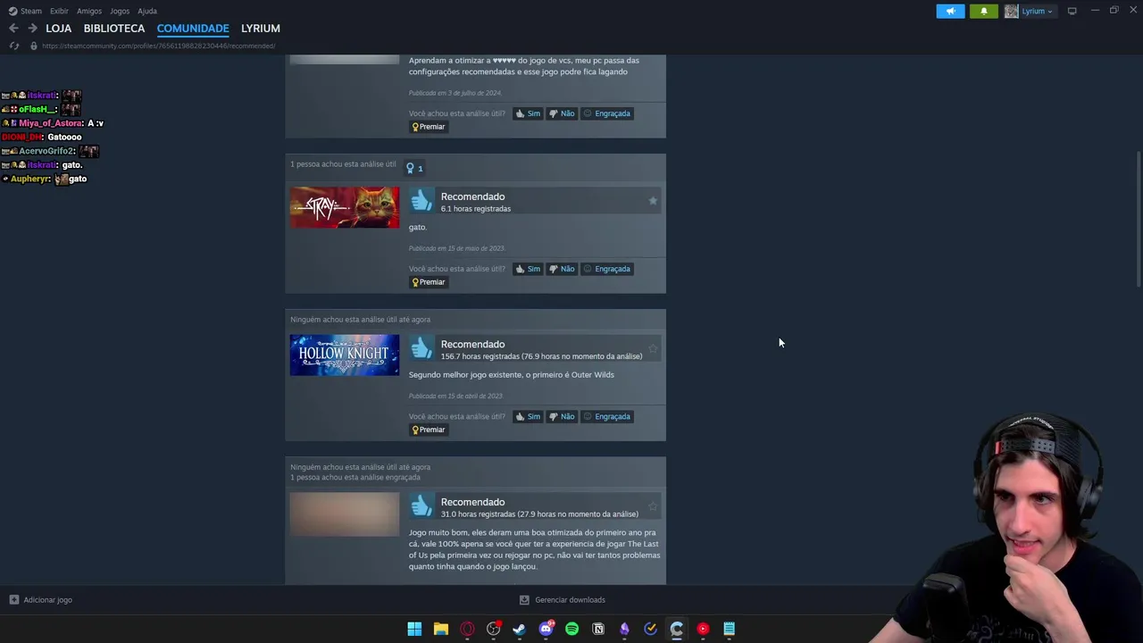Toggle favorite star on the 31.0 hours review
Image resolution: width=1143 pixels, height=643 pixels.
click(x=653, y=506)
